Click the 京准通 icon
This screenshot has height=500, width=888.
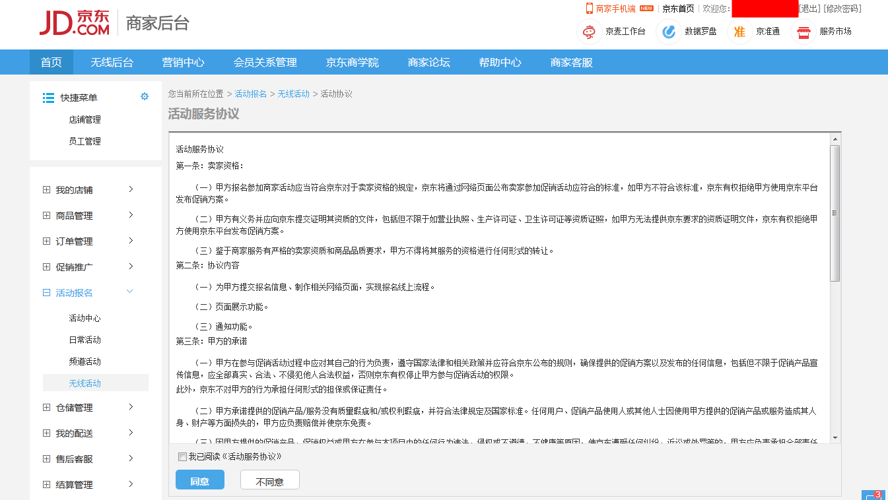tap(739, 32)
